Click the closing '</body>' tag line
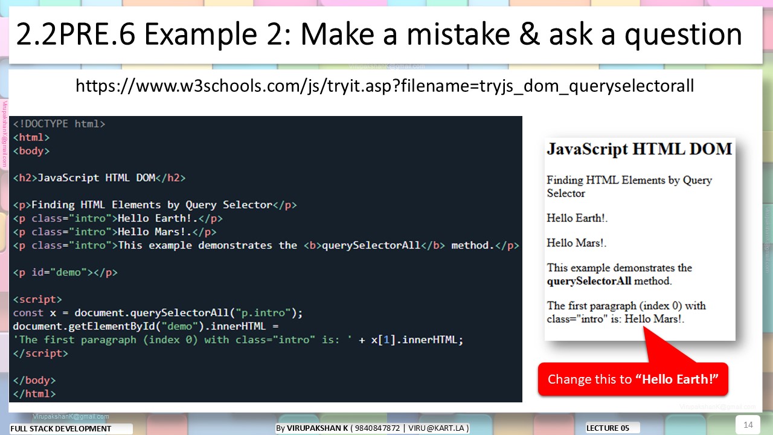Image resolution: width=773 pixels, height=435 pixels. click(34, 381)
